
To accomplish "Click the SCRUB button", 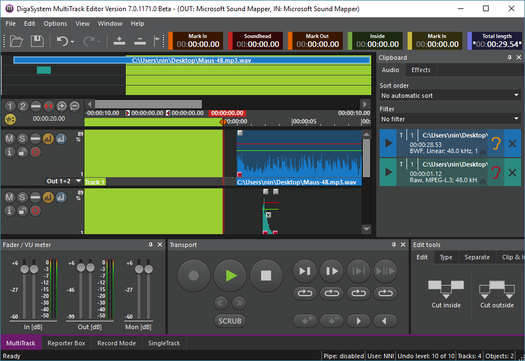I will [230, 321].
